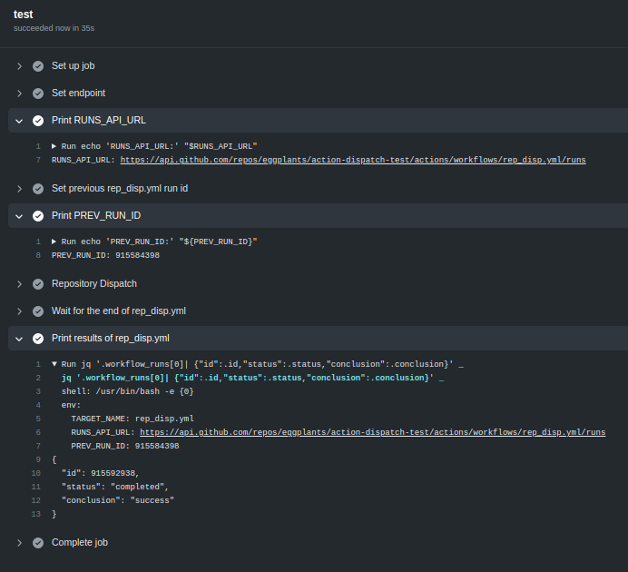
Task: Collapse Print results of rep_disp.yml chevron
Action: click(x=19, y=339)
